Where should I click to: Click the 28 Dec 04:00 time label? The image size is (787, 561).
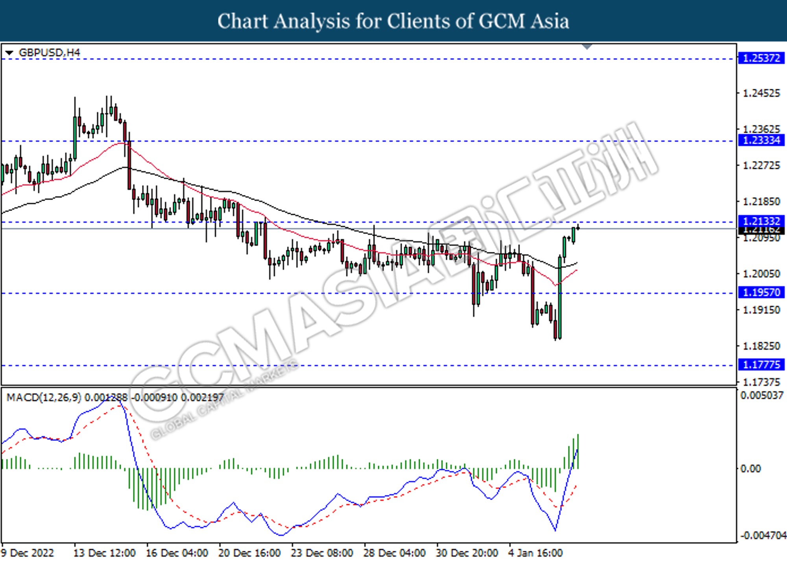click(x=394, y=553)
